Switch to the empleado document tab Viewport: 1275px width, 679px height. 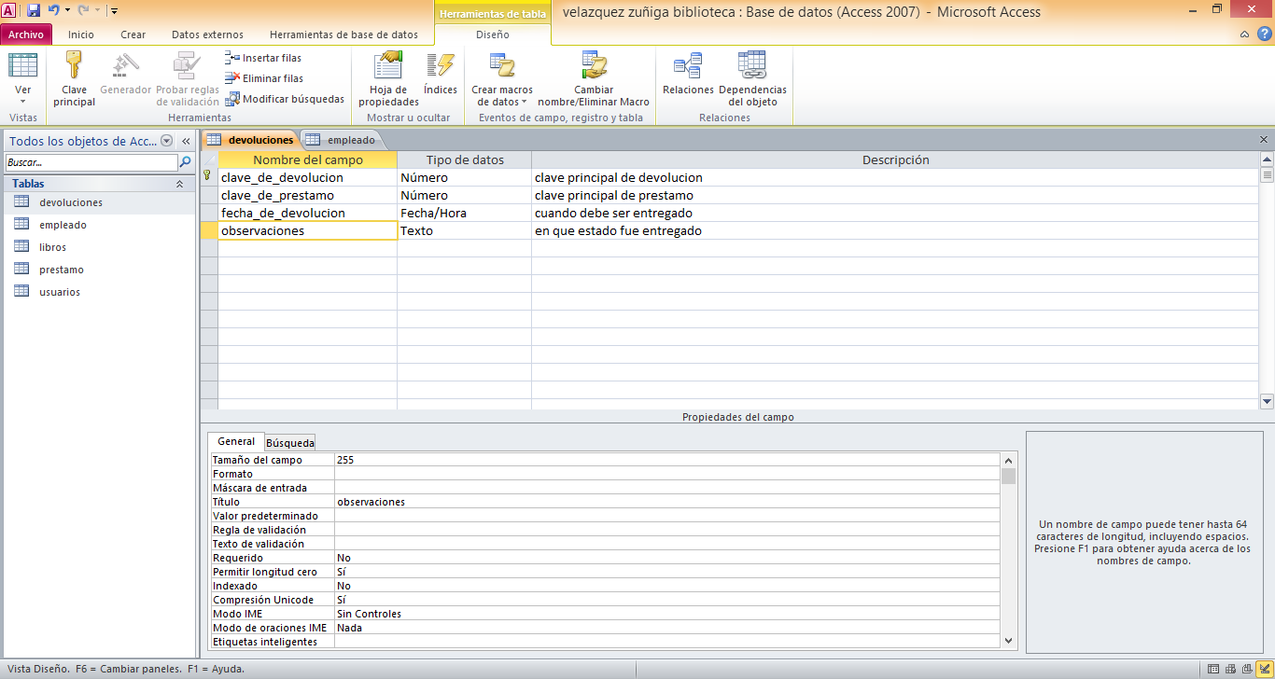click(343, 140)
